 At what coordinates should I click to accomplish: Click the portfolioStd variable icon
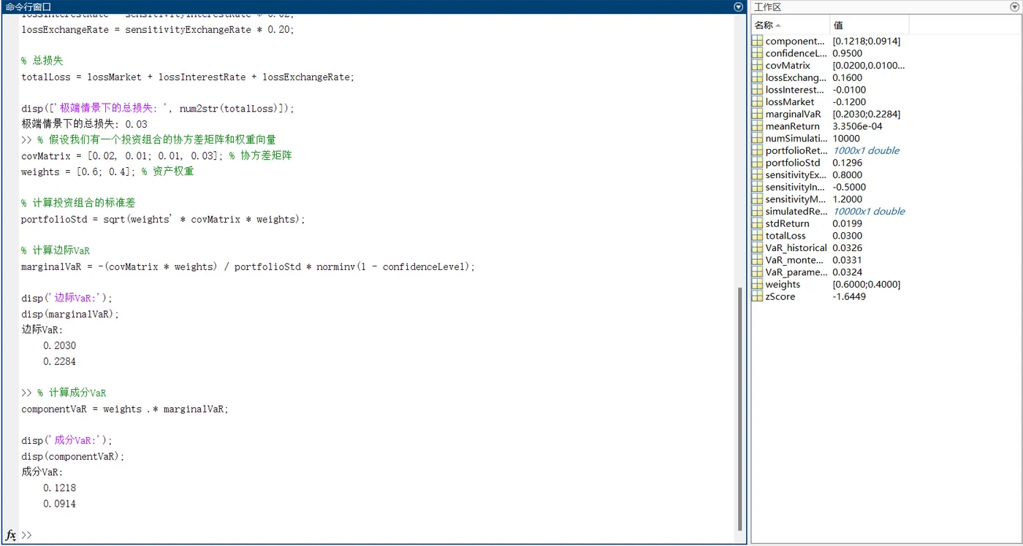758,163
